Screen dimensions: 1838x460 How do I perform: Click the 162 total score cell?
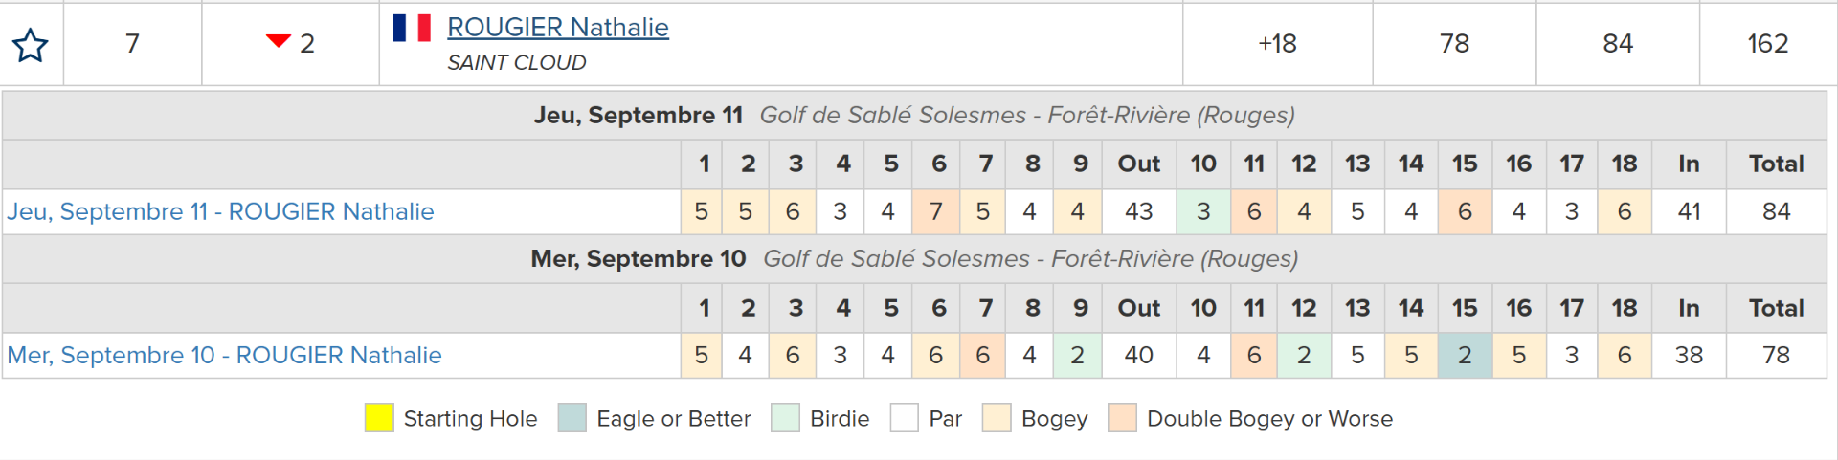(1767, 44)
